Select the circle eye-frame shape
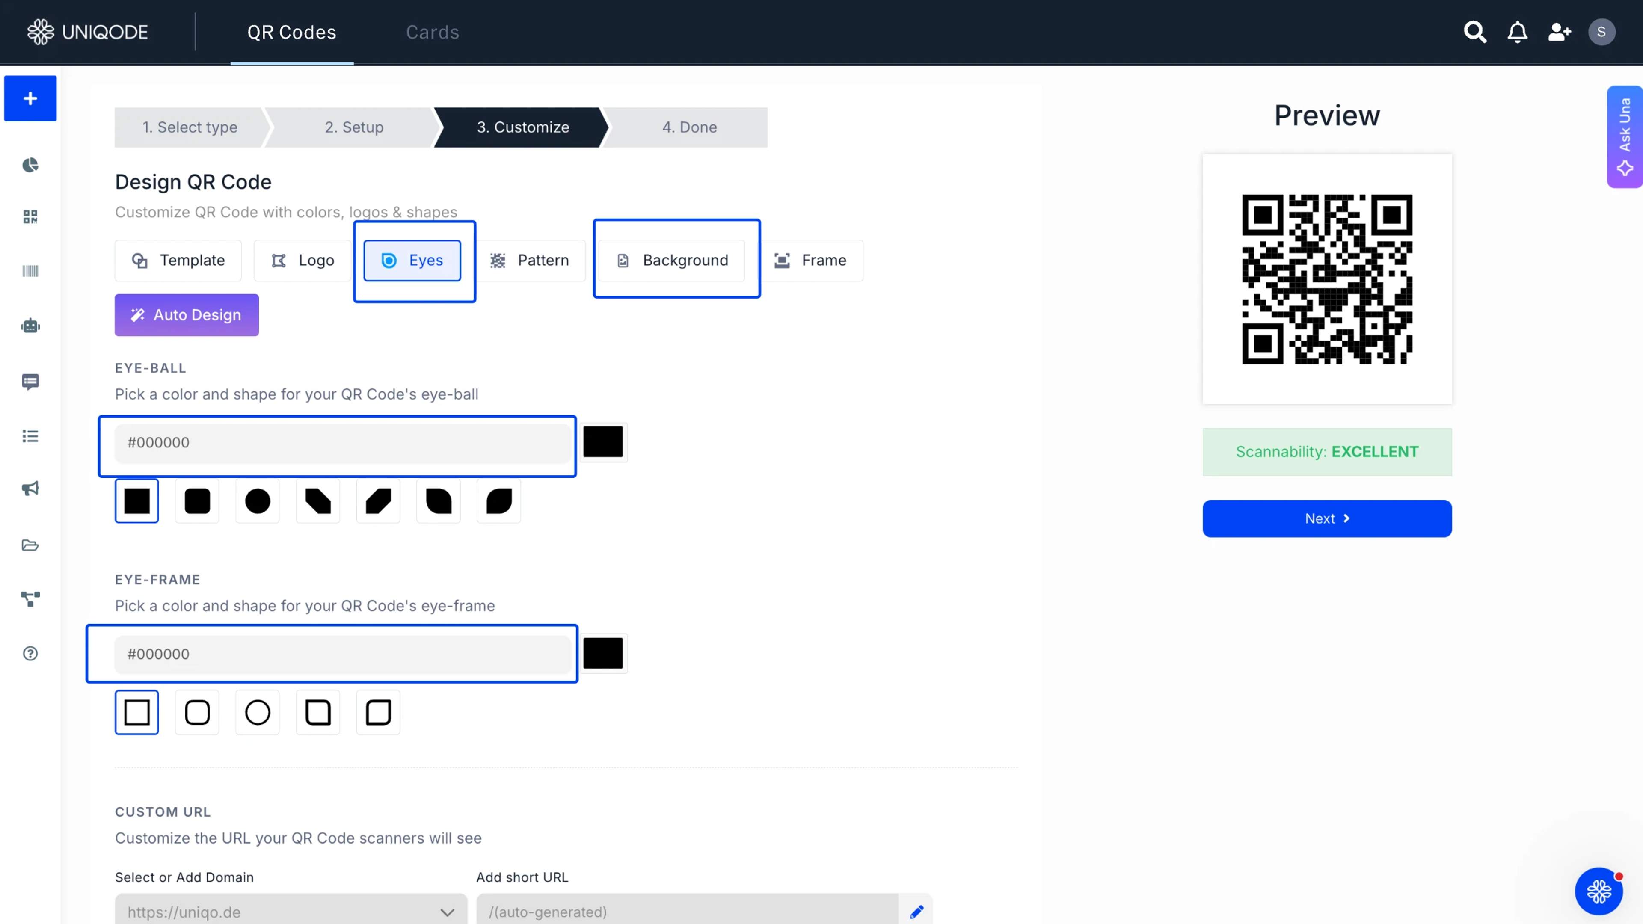 pyautogui.click(x=258, y=712)
